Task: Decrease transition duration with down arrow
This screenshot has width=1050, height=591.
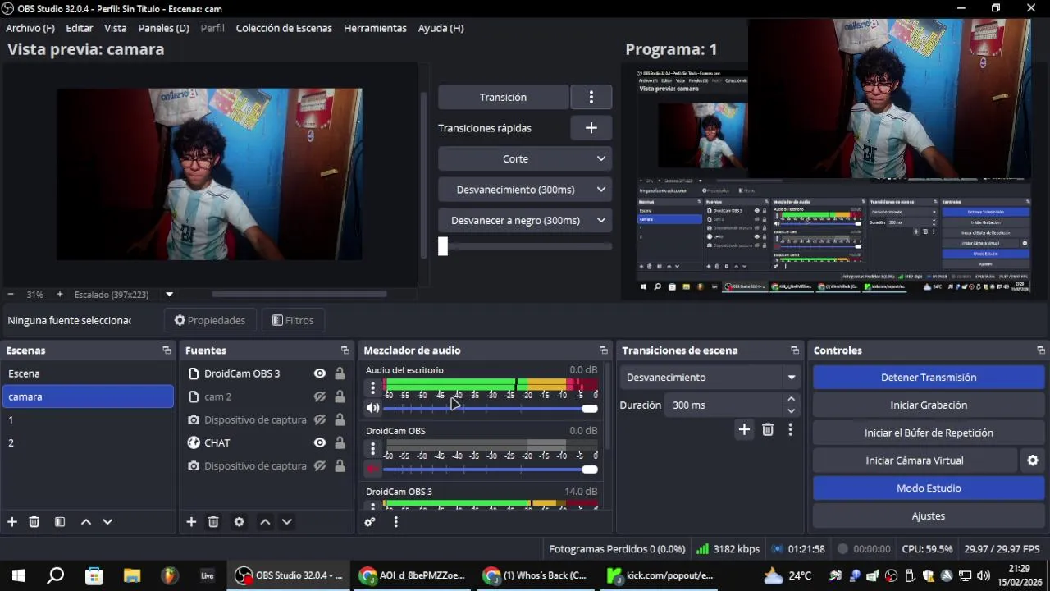Action: [791, 410]
